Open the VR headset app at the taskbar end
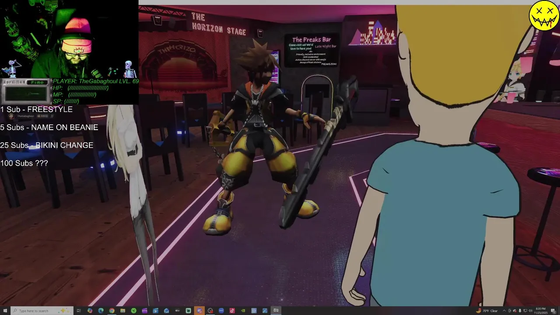This screenshot has width=560, height=315. point(276,311)
